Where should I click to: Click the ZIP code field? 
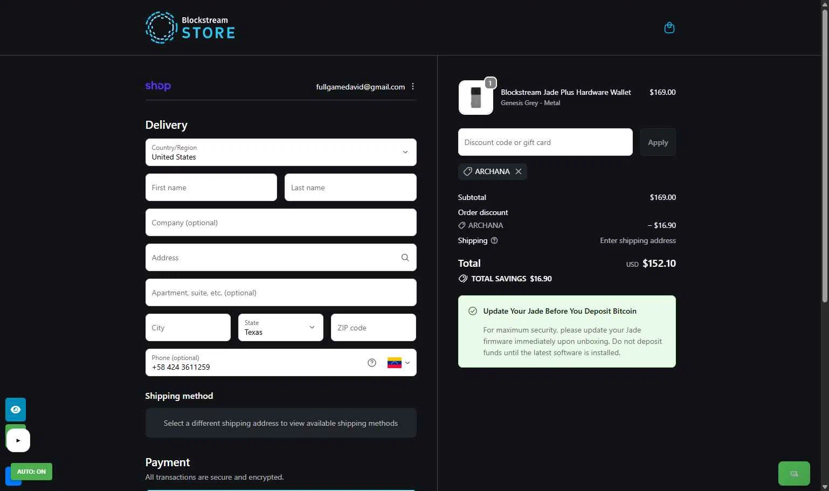374,328
